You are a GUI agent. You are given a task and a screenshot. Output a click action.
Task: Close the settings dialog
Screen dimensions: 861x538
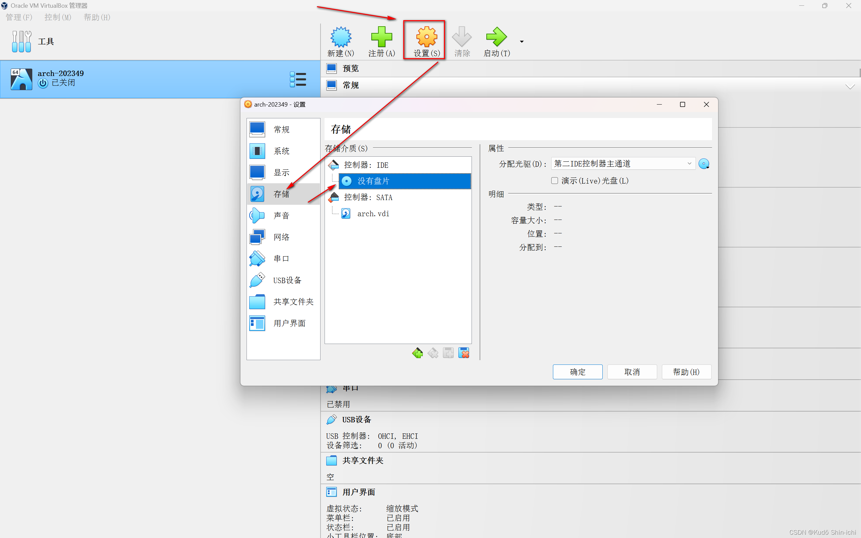[x=706, y=104]
